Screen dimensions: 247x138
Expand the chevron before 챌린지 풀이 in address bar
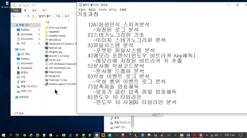37,16
